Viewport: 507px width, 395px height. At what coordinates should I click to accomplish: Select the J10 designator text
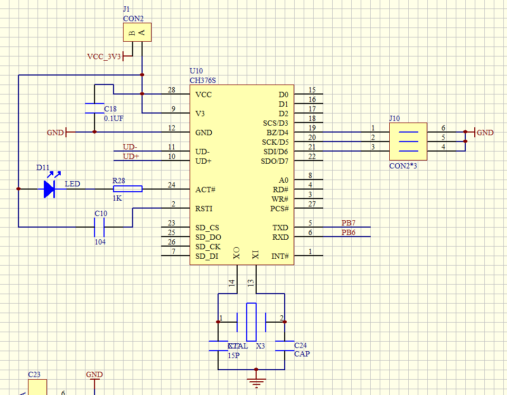click(x=395, y=118)
